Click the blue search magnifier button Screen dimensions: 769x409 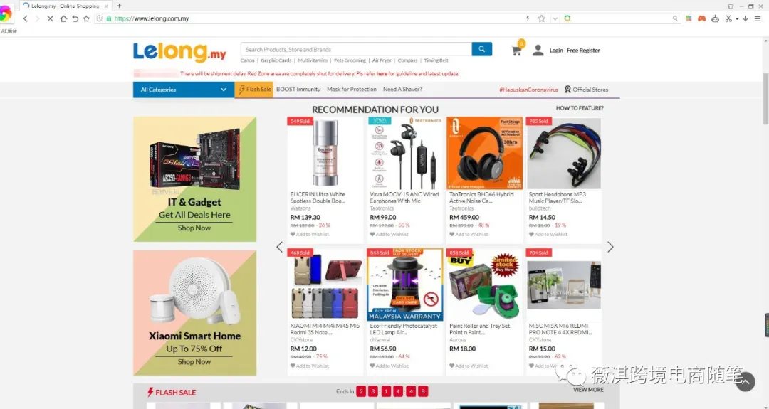point(481,49)
